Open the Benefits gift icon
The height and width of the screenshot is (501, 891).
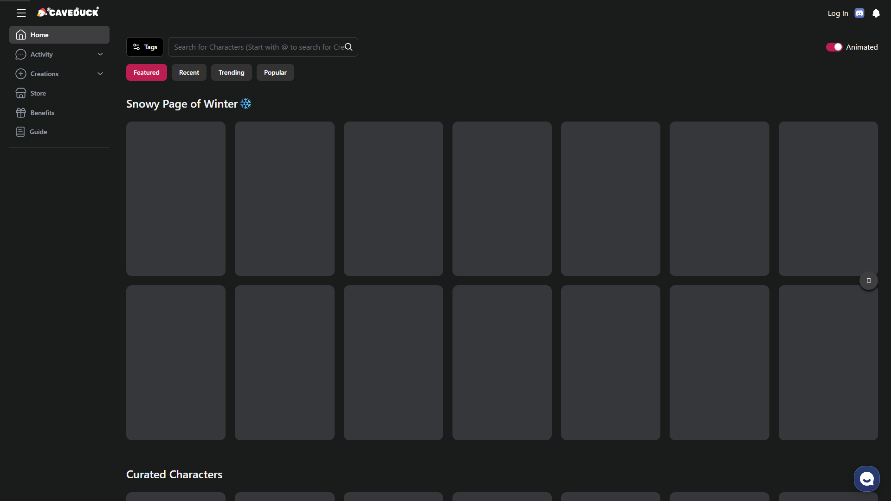click(x=20, y=113)
